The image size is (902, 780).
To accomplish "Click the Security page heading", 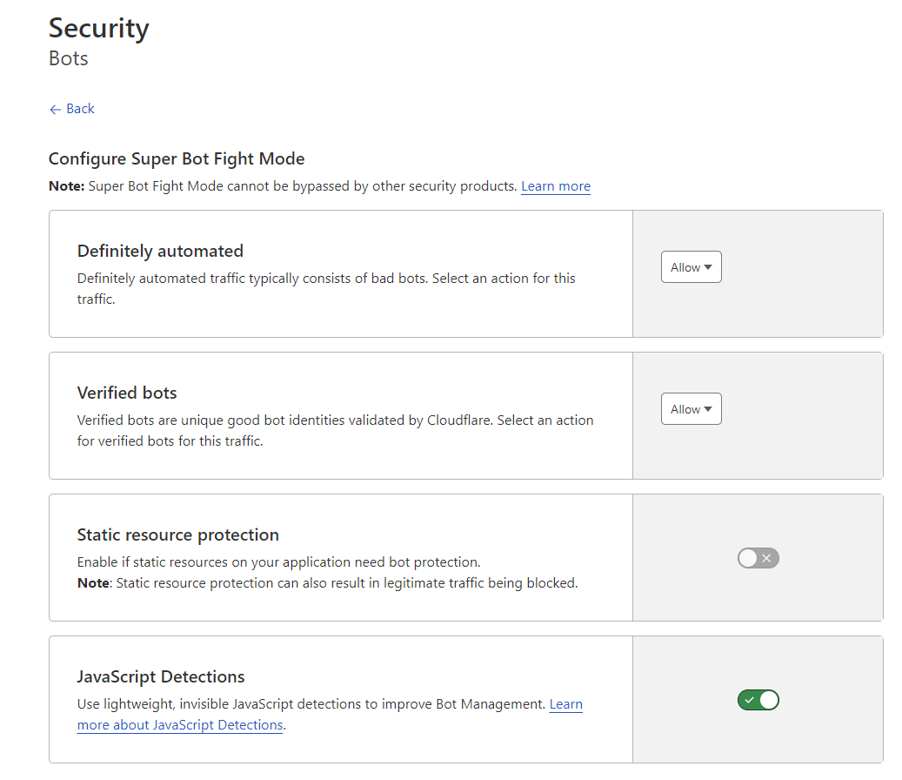I will pyautogui.click(x=98, y=28).
